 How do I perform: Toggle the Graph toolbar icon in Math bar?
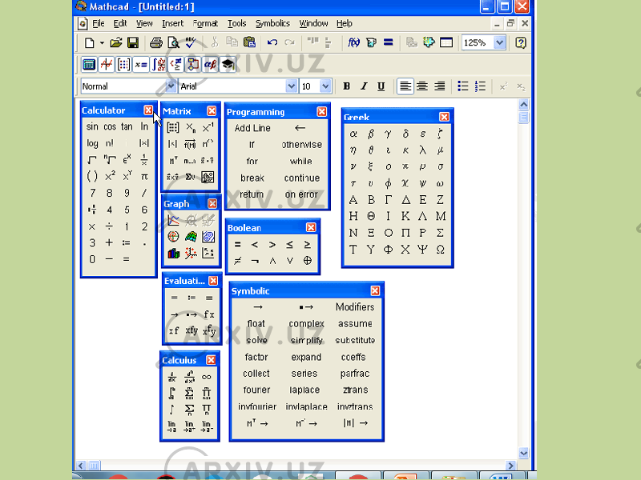tap(107, 65)
